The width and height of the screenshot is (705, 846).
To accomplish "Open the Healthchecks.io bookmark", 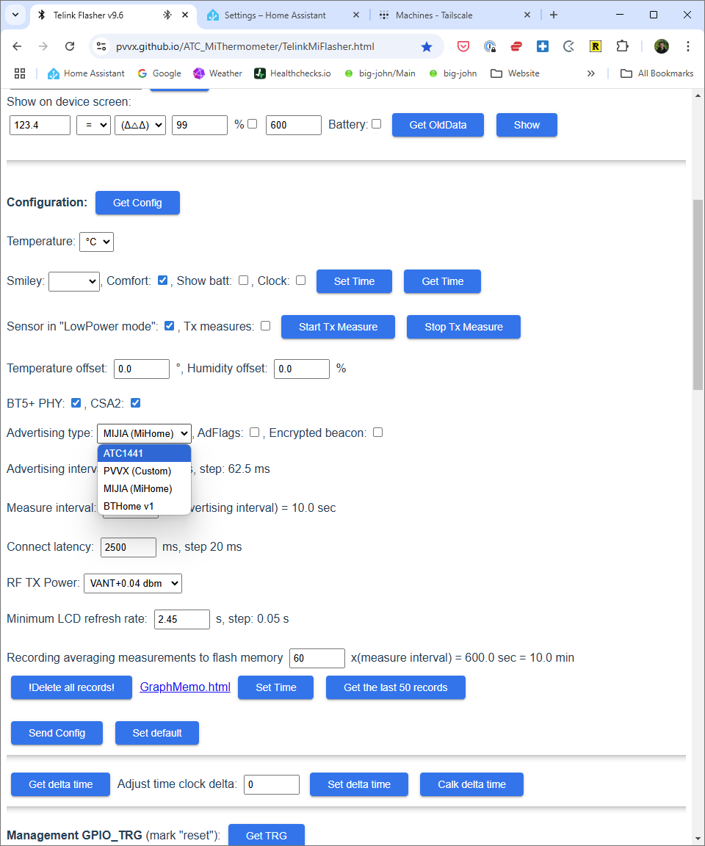I will coord(292,73).
